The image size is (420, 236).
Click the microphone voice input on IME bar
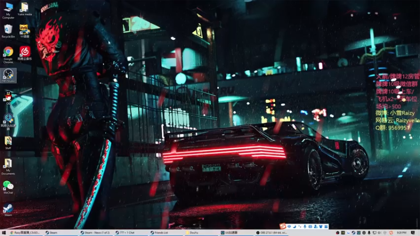coord(305,227)
